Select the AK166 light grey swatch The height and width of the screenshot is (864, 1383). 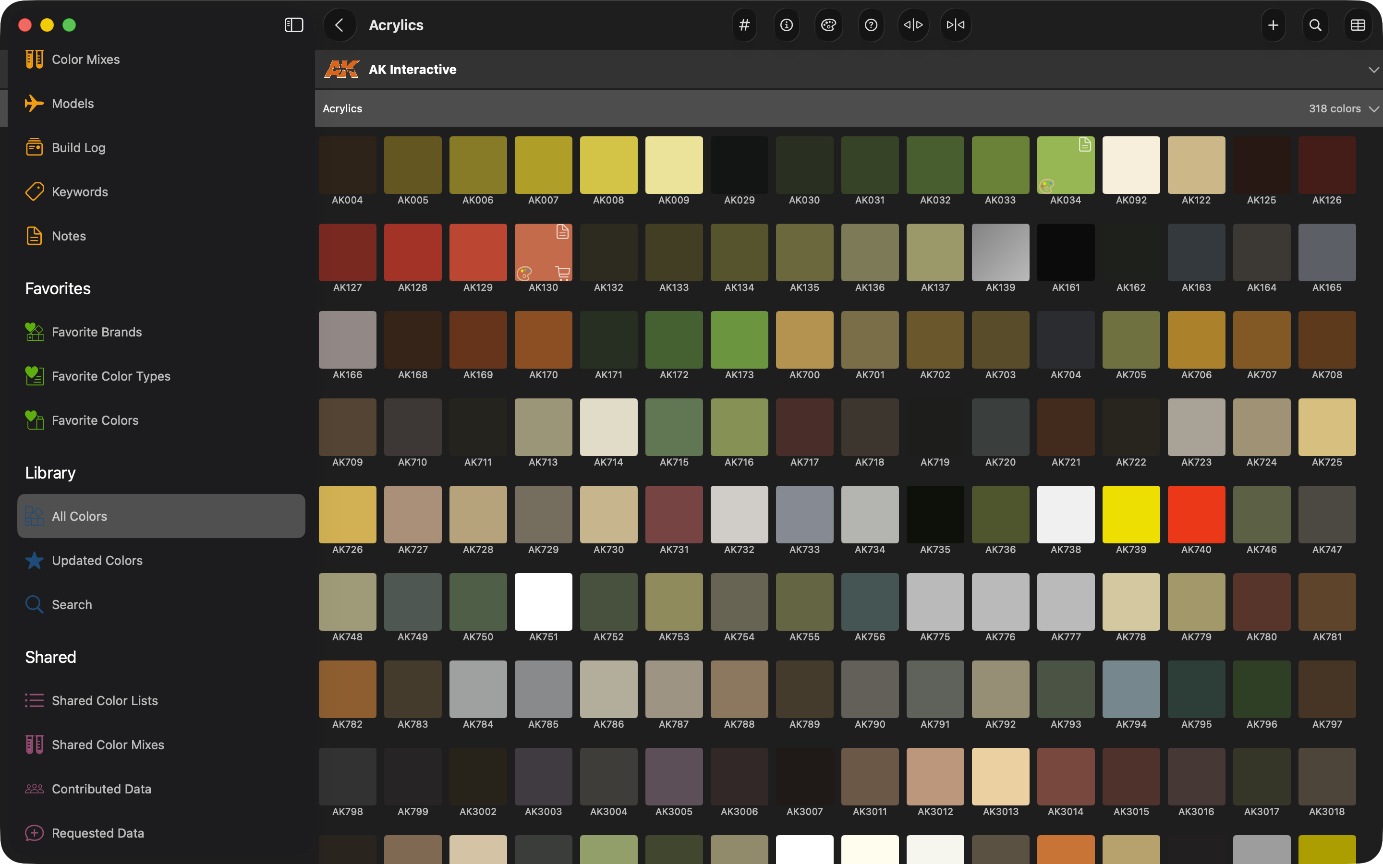[348, 340]
